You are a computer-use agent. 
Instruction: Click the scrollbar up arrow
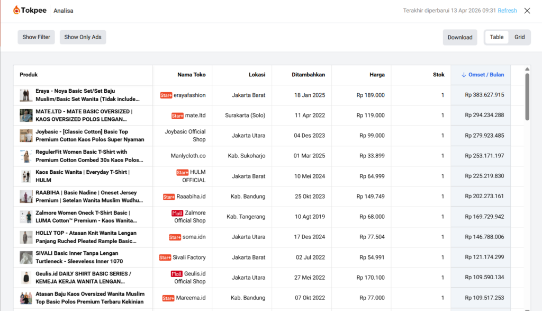pos(527,69)
